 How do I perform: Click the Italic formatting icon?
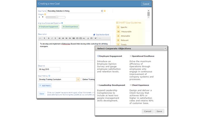pyautogui.click(x=52, y=38)
